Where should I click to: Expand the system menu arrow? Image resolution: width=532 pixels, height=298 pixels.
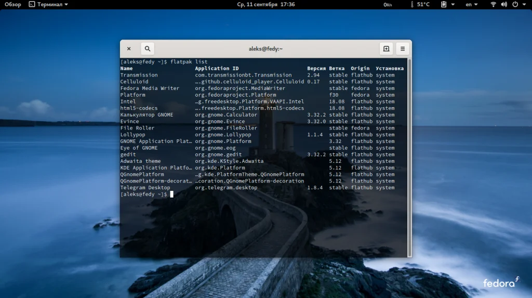[524, 4]
